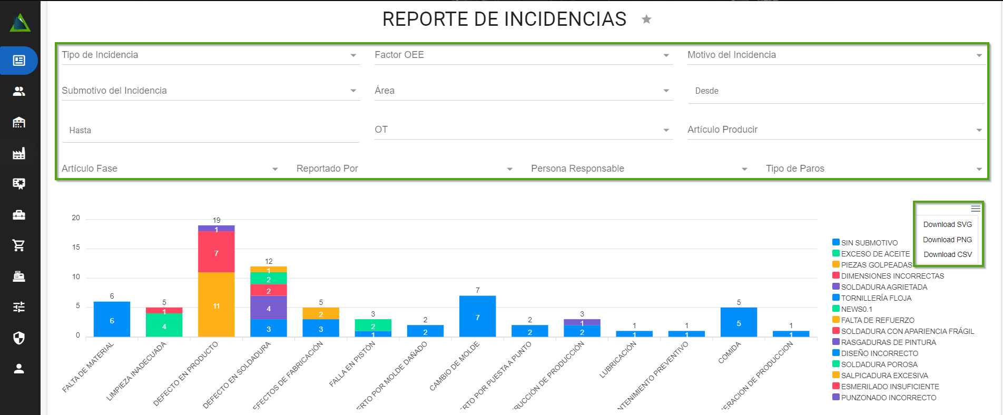Choose Download CSV from chart menu
Viewport: 1003px width, 415px height.
(x=947, y=254)
